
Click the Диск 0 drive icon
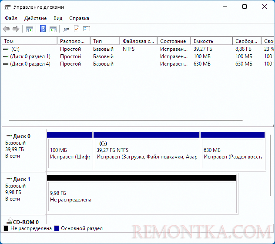(9, 135)
